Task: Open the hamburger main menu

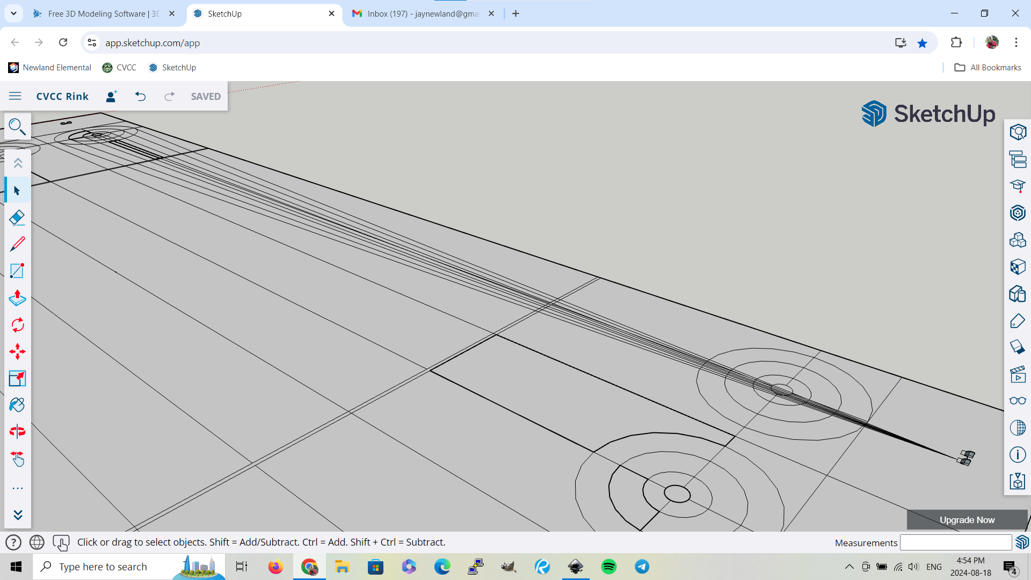Action: [15, 96]
